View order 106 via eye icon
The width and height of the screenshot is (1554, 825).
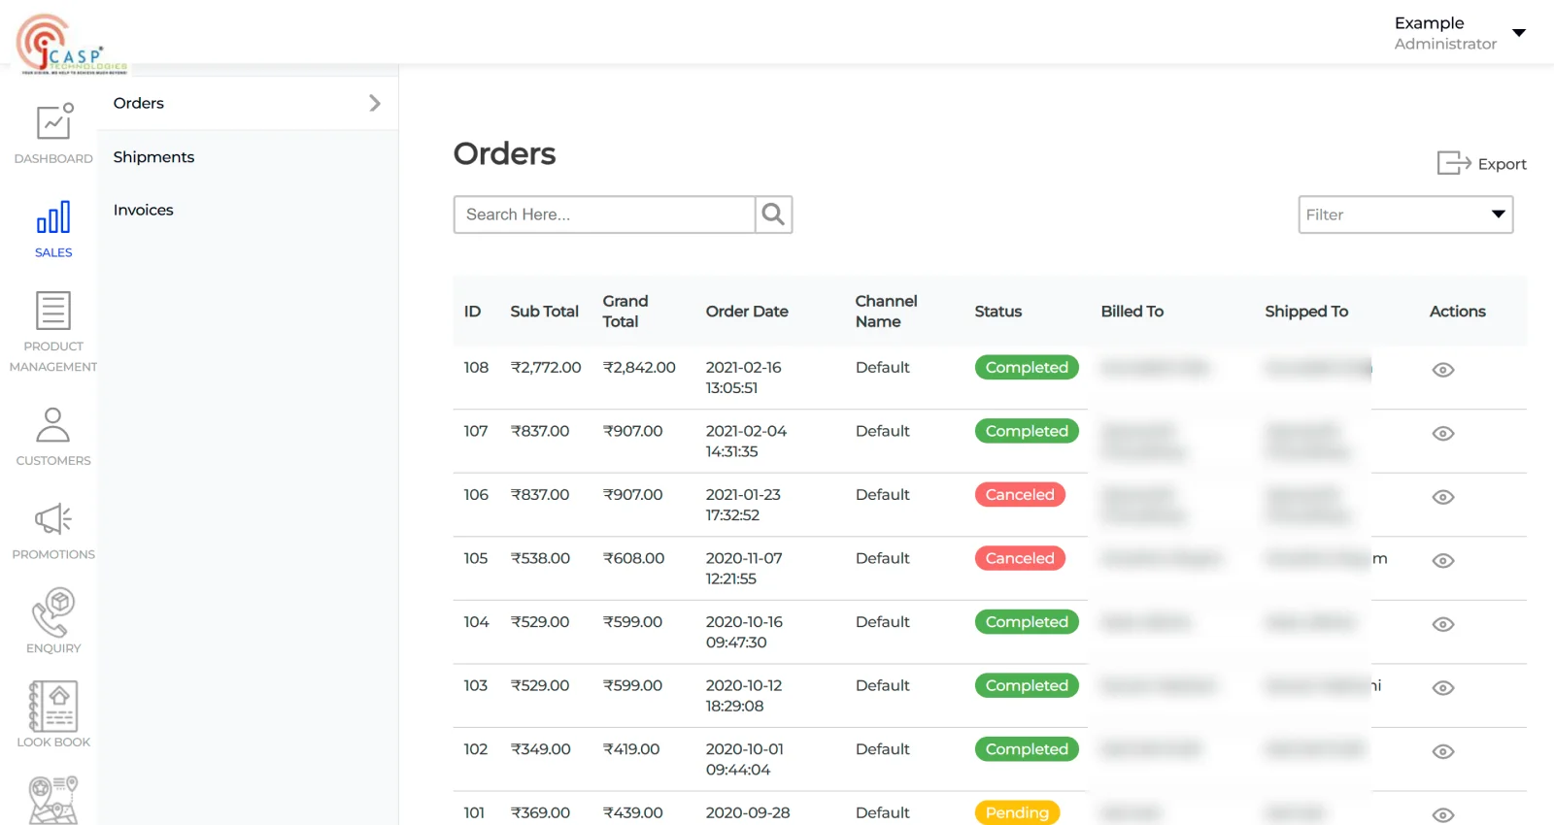pyautogui.click(x=1442, y=497)
